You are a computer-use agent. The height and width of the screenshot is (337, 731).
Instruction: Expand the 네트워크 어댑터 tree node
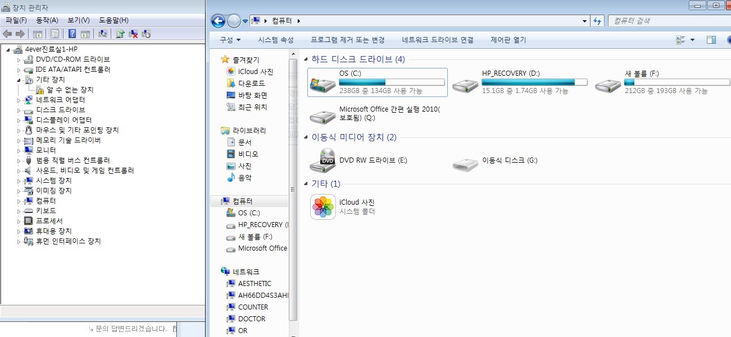(x=19, y=100)
